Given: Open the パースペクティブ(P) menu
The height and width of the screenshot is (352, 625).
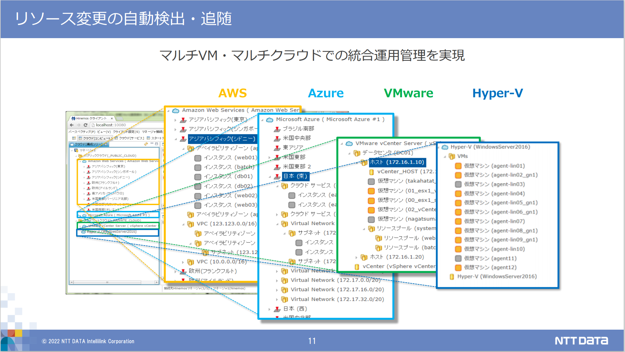Looking at the screenshot, I should pyautogui.click(x=82, y=131).
